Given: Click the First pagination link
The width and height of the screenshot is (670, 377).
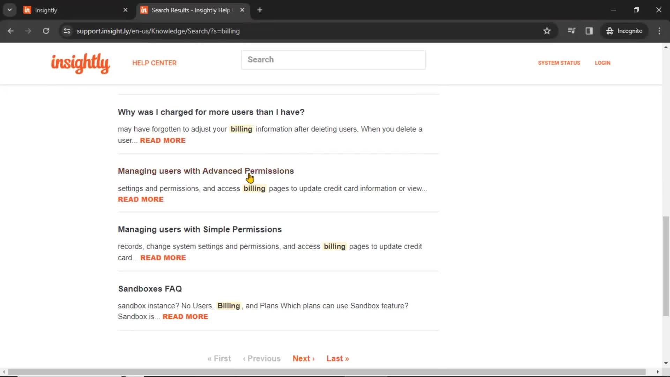Looking at the screenshot, I should [219, 358].
